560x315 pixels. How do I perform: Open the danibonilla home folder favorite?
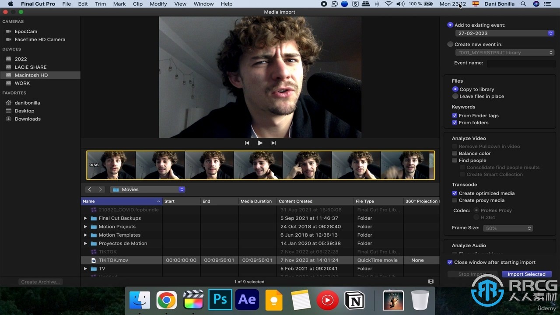[x=27, y=103]
